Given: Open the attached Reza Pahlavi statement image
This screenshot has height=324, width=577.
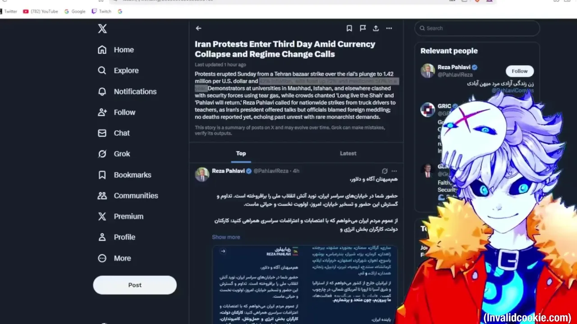Looking at the screenshot, I should pos(305,284).
